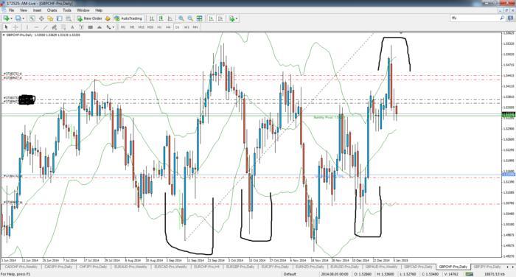Select the Cursor arrow tool
Image resolution: width=516 pixels, height=277 pixels.
6,27
